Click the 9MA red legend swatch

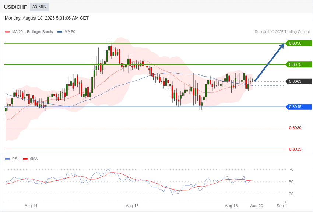pyautogui.click(x=25, y=159)
